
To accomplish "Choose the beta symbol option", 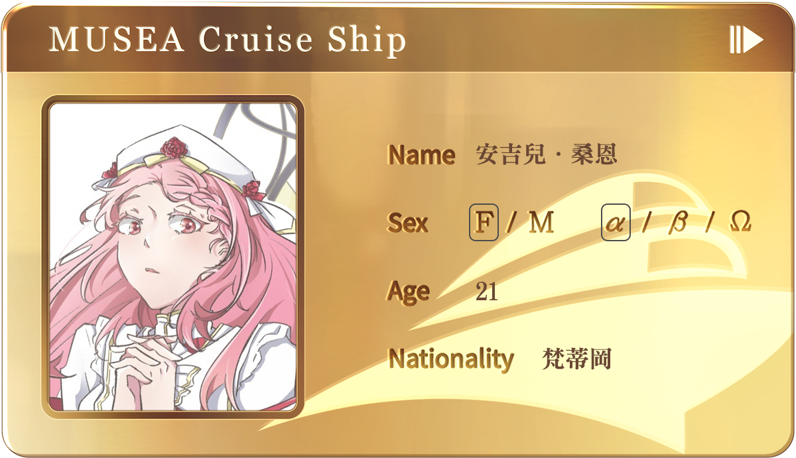I will pos(677,223).
